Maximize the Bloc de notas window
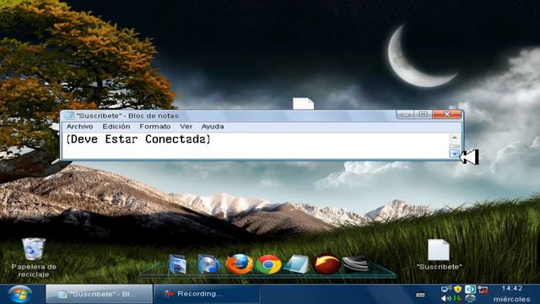The width and height of the screenshot is (540, 304). pyautogui.click(x=423, y=114)
